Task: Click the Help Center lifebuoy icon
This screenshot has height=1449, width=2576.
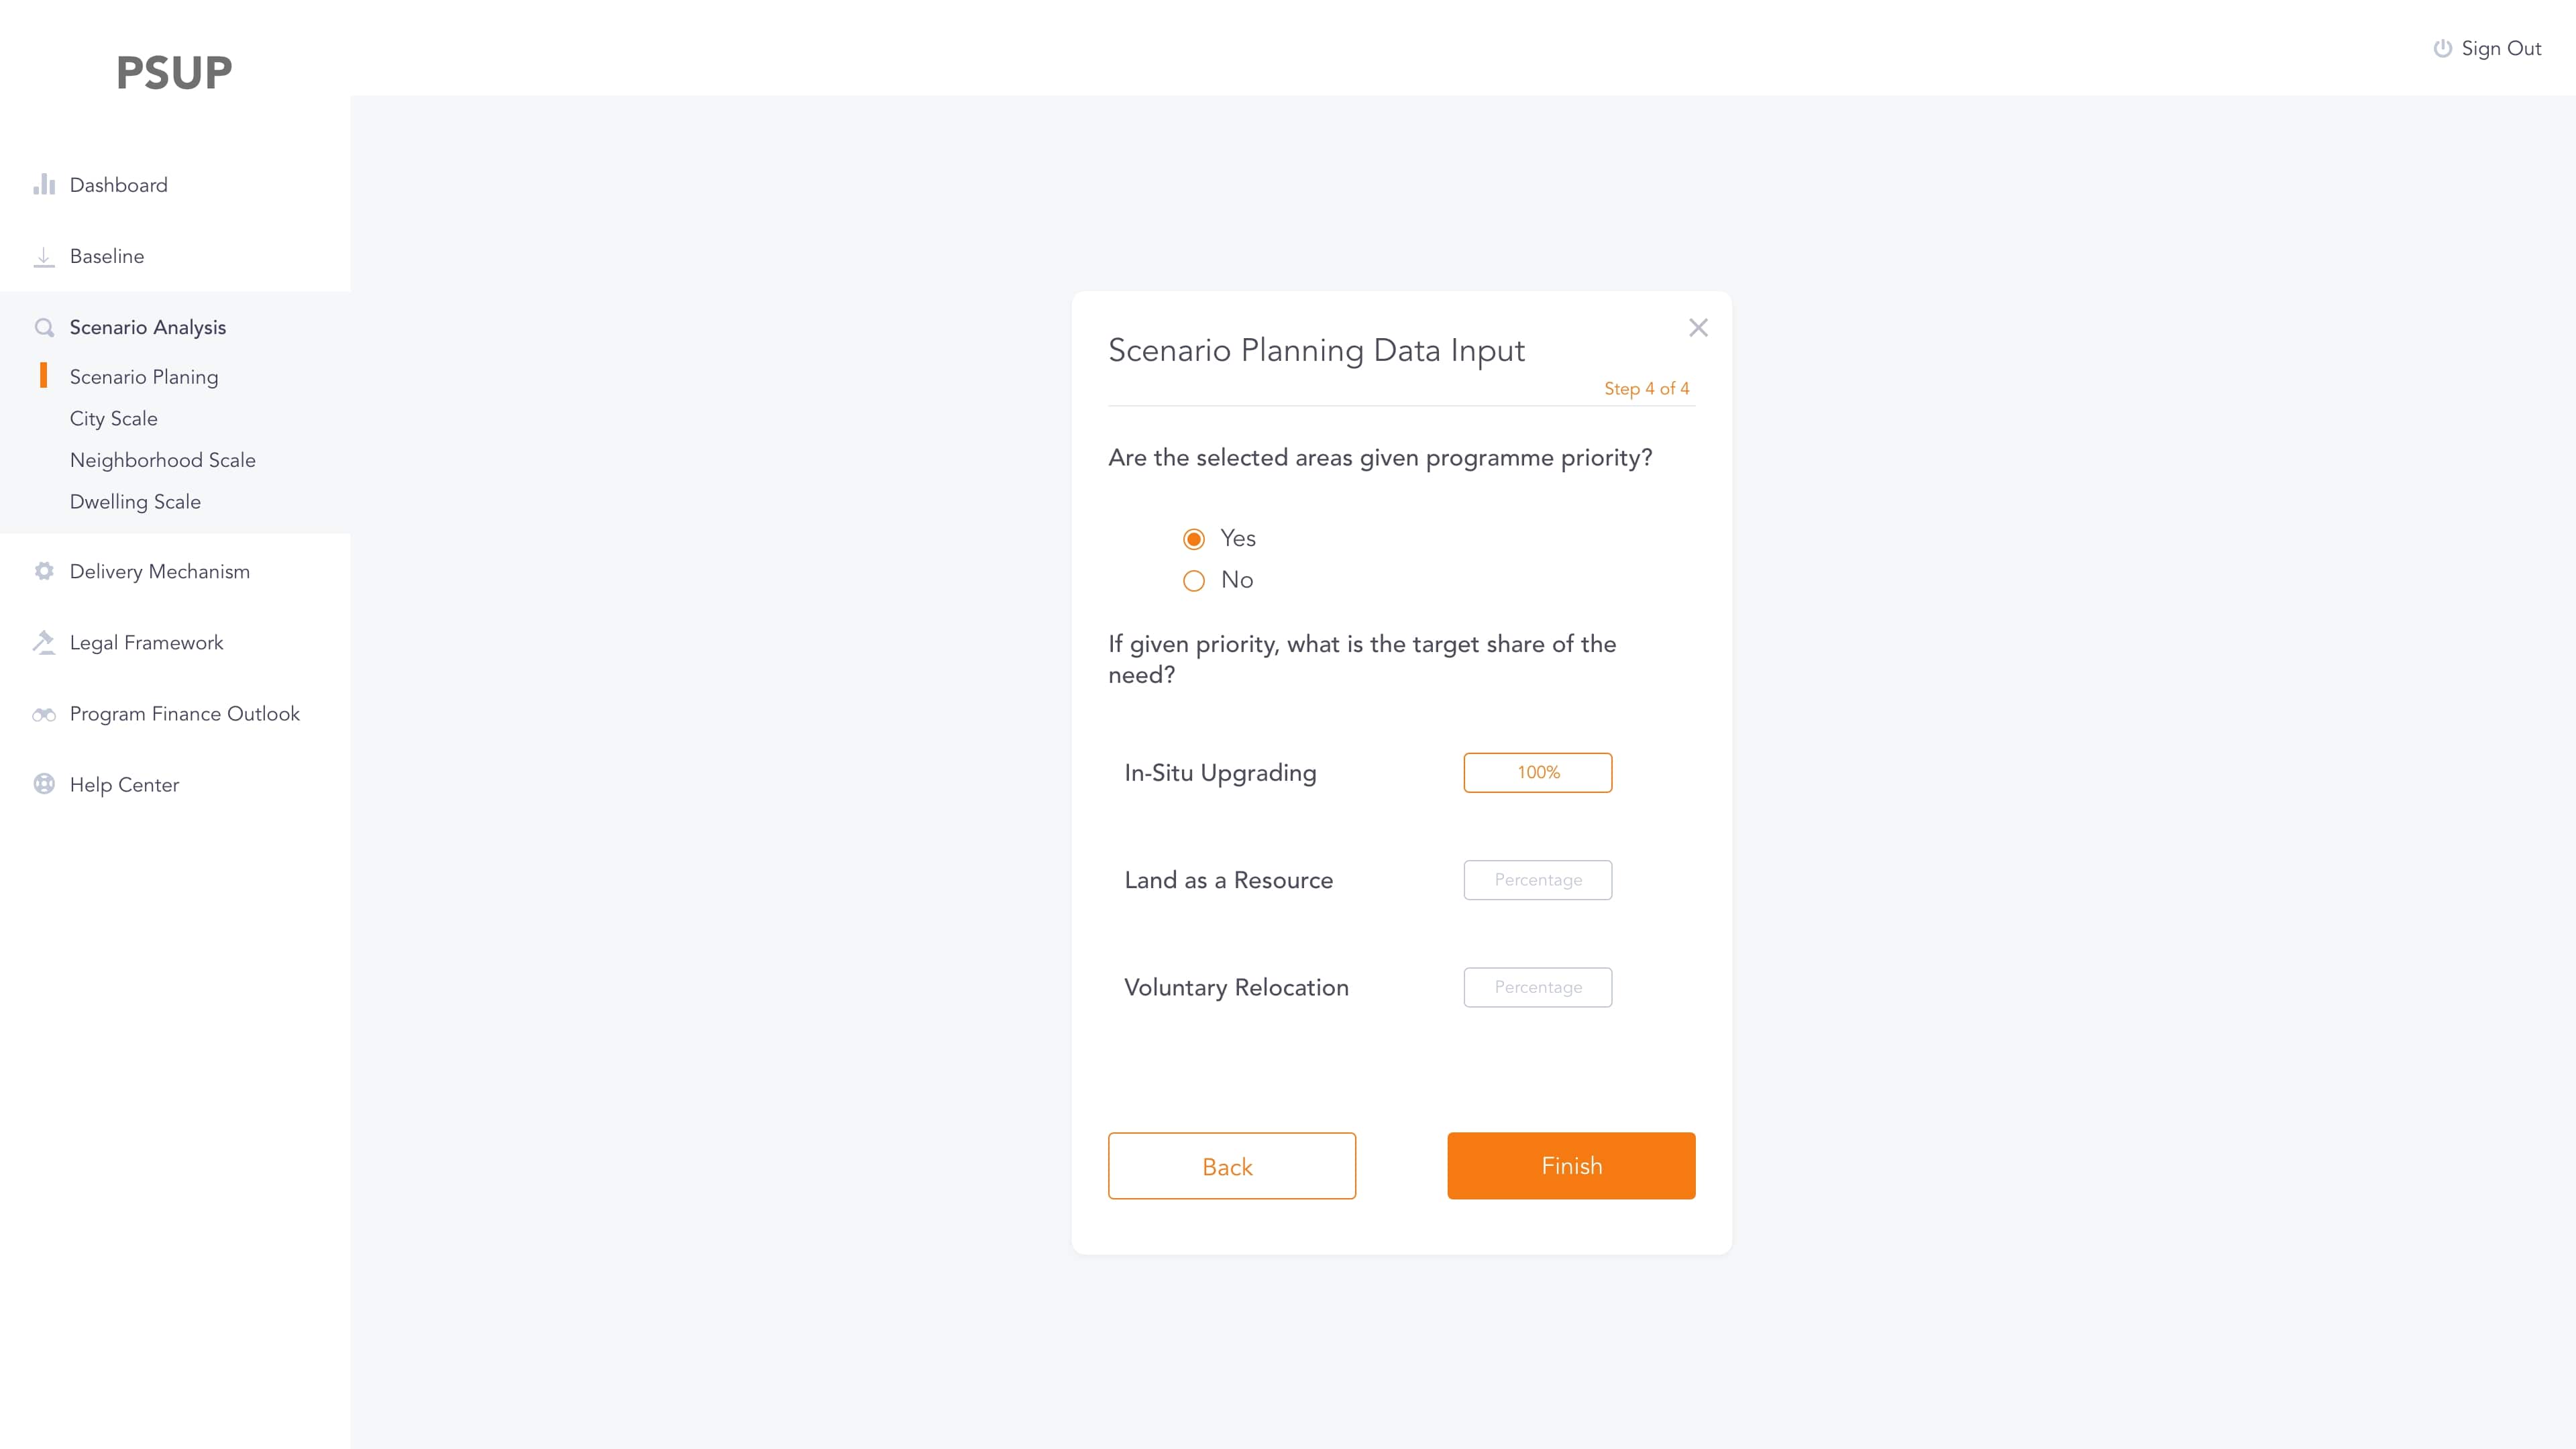Action: point(44,785)
